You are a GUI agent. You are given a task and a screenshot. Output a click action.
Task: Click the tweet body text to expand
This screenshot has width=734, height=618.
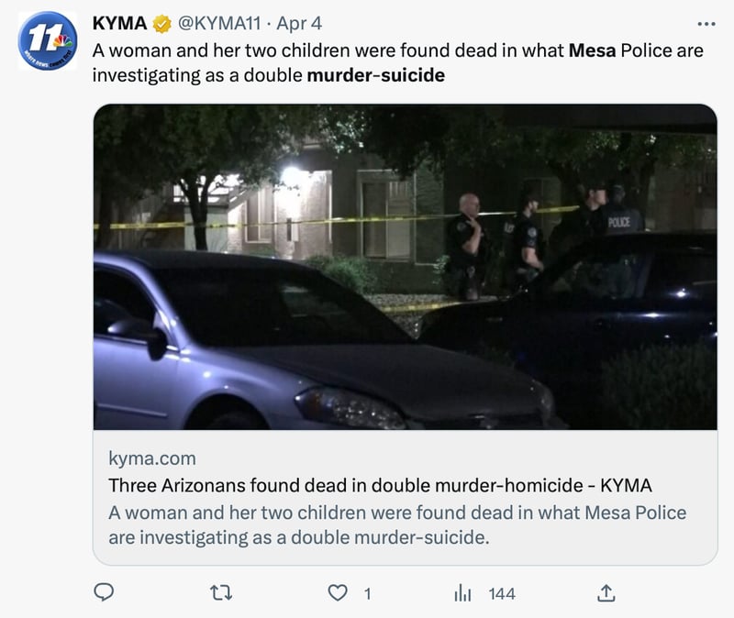[x=397, y=62]
